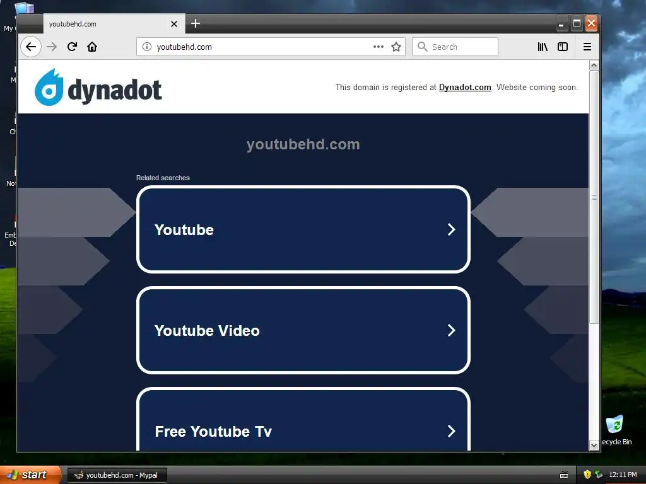Click the search magnifier icon
646x484 pixels.
[x=422, y=47]
